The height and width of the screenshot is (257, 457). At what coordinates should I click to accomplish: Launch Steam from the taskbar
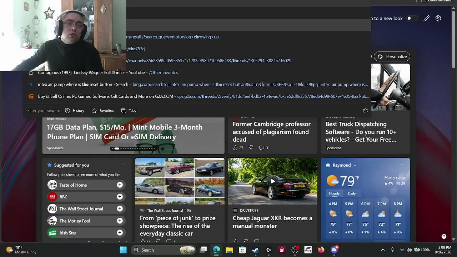click(x=255, y=250)
